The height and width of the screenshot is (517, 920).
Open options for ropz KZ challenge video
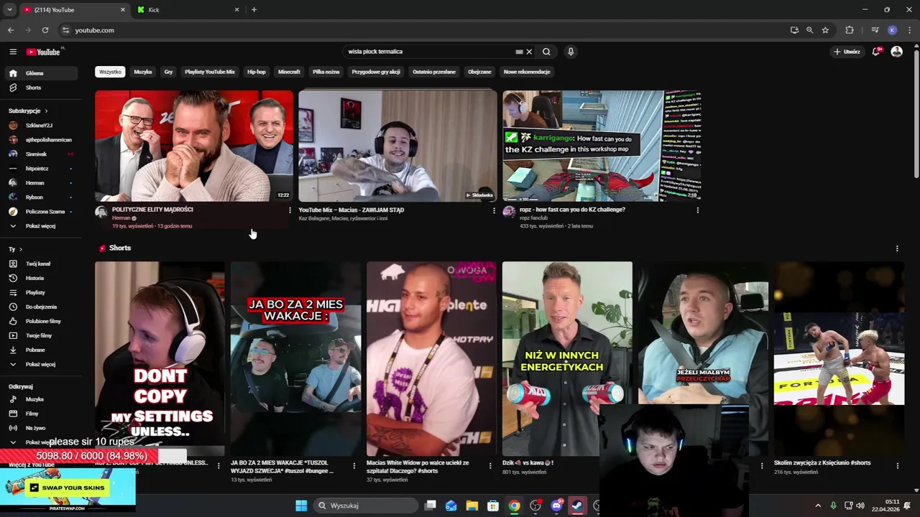point(697,210)
